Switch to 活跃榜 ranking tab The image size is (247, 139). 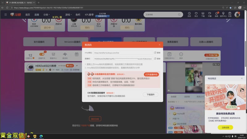(187, 97)
